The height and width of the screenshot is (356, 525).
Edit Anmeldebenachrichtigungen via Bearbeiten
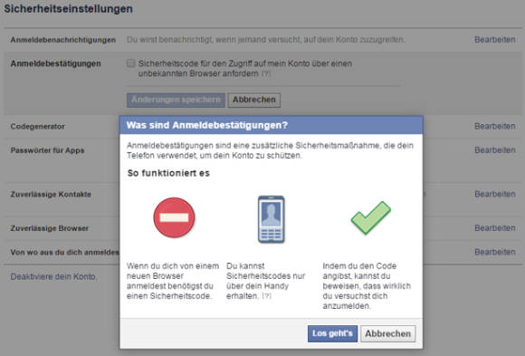click(x=495, y=40)
